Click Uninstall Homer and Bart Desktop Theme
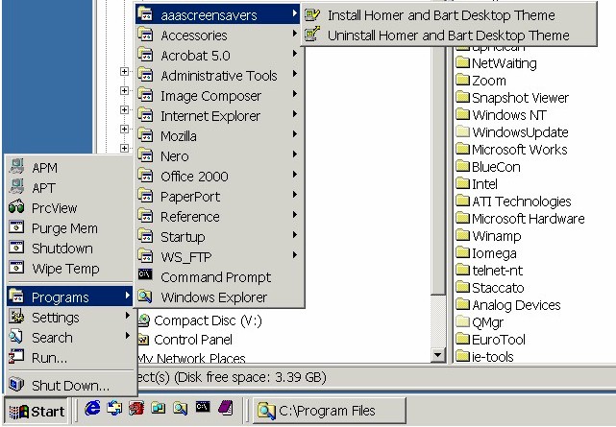Screen dimensions: 616x427 point(448,36)
